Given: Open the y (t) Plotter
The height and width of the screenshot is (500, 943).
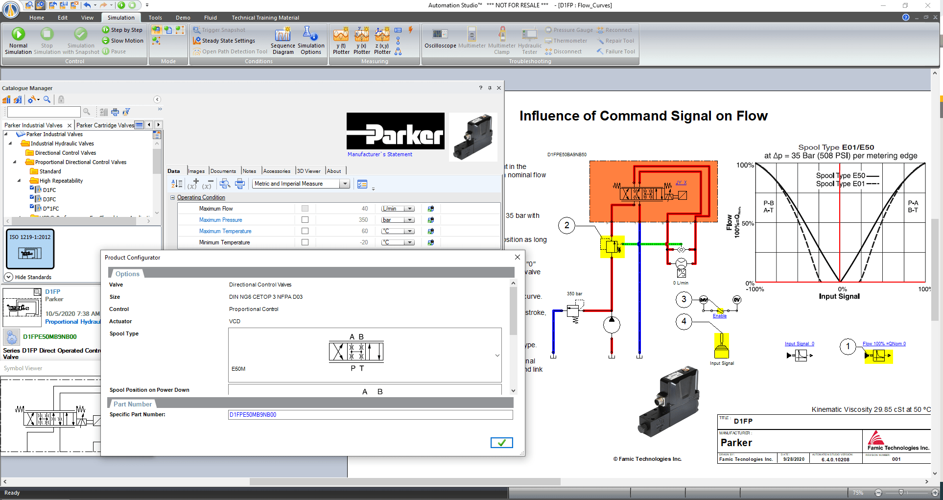Looking at the screenshot, I should click(341, 39).
